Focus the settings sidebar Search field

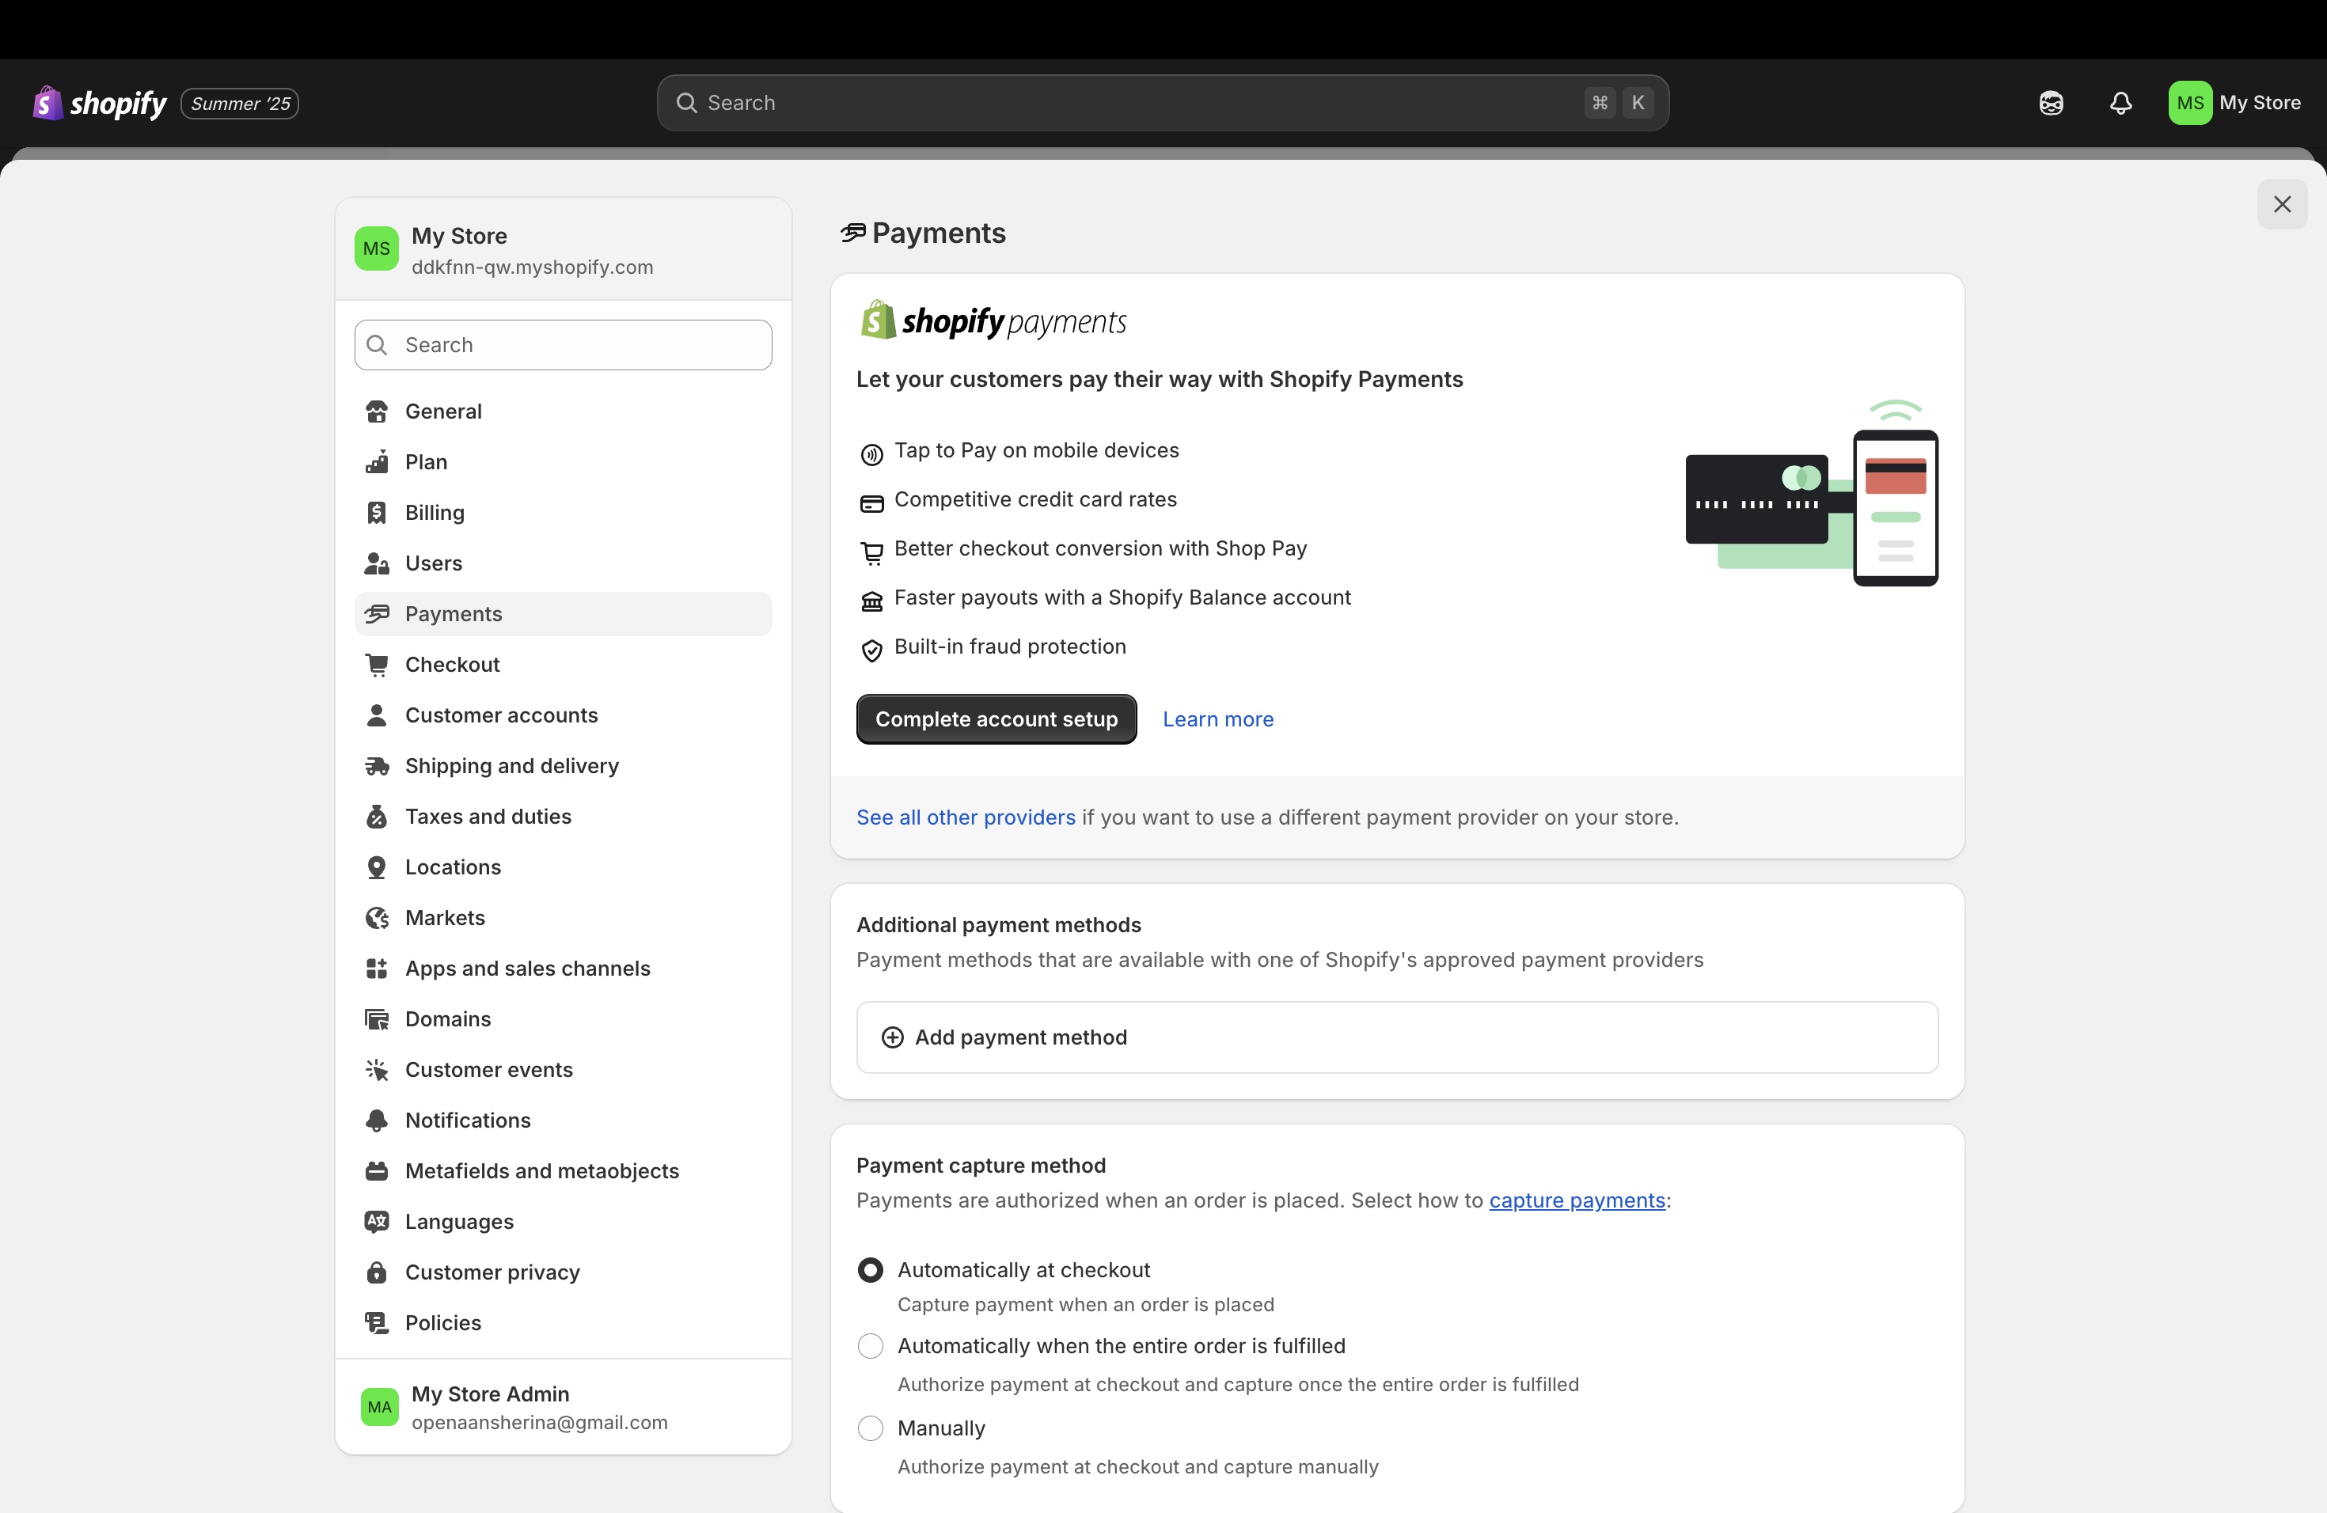pyautogui.click(x=564, y=345)
